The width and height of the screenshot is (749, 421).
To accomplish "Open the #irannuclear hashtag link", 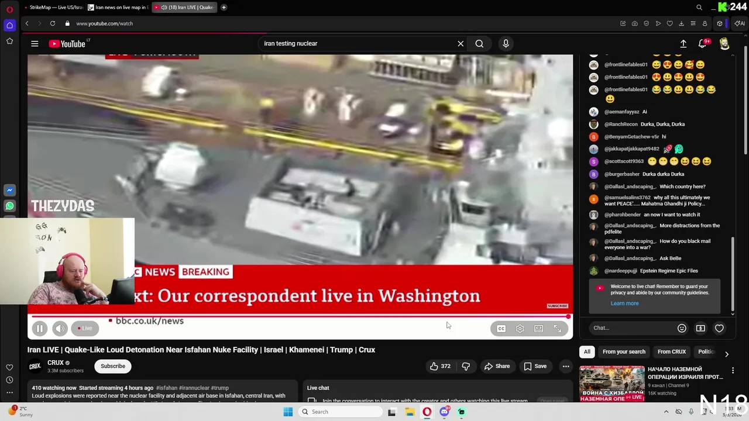I will pos(194,388).
